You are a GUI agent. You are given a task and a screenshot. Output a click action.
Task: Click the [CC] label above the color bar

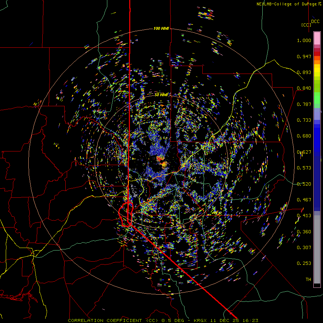point(306,25)
